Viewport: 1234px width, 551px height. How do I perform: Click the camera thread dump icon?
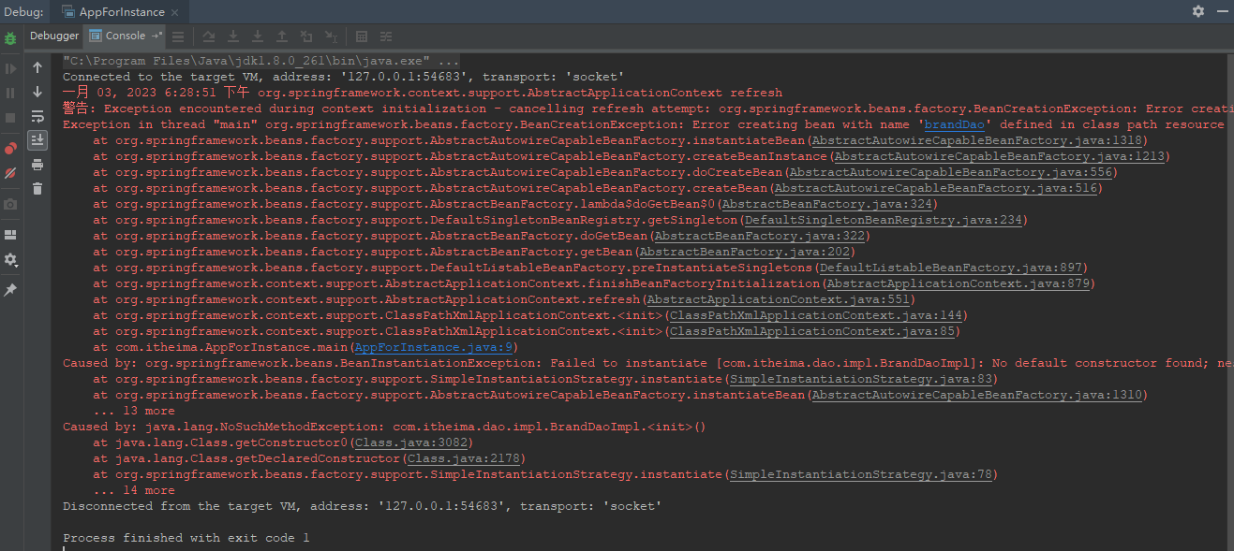(x=10, y=204)
